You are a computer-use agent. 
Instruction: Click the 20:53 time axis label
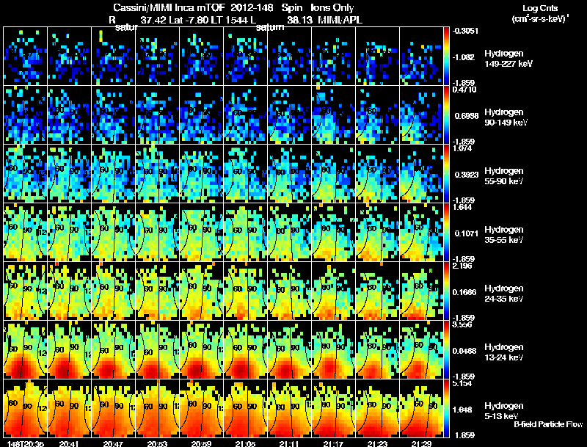pyautogui.click(x=157, y=443)
